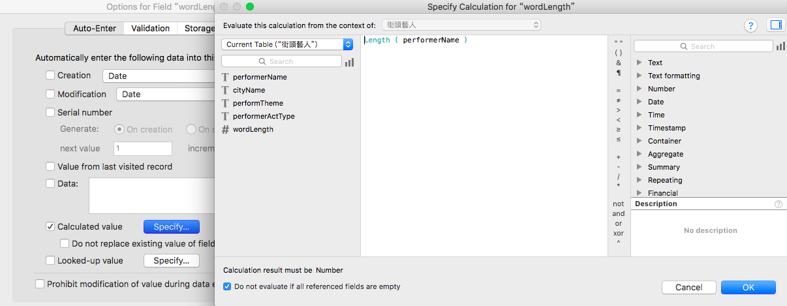Image resolution: width=787 pixels, height=306 pixels.
Task: Check the Data checkbox
Action: 50,183
